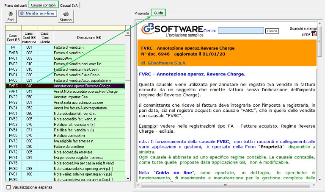Open the Causali IVA tab
Viewport: 325px width, 192px height.
(69, 6)
